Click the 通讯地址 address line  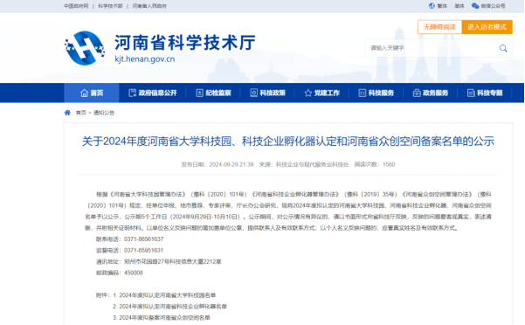pyautogui.click(x=159, y=262)
